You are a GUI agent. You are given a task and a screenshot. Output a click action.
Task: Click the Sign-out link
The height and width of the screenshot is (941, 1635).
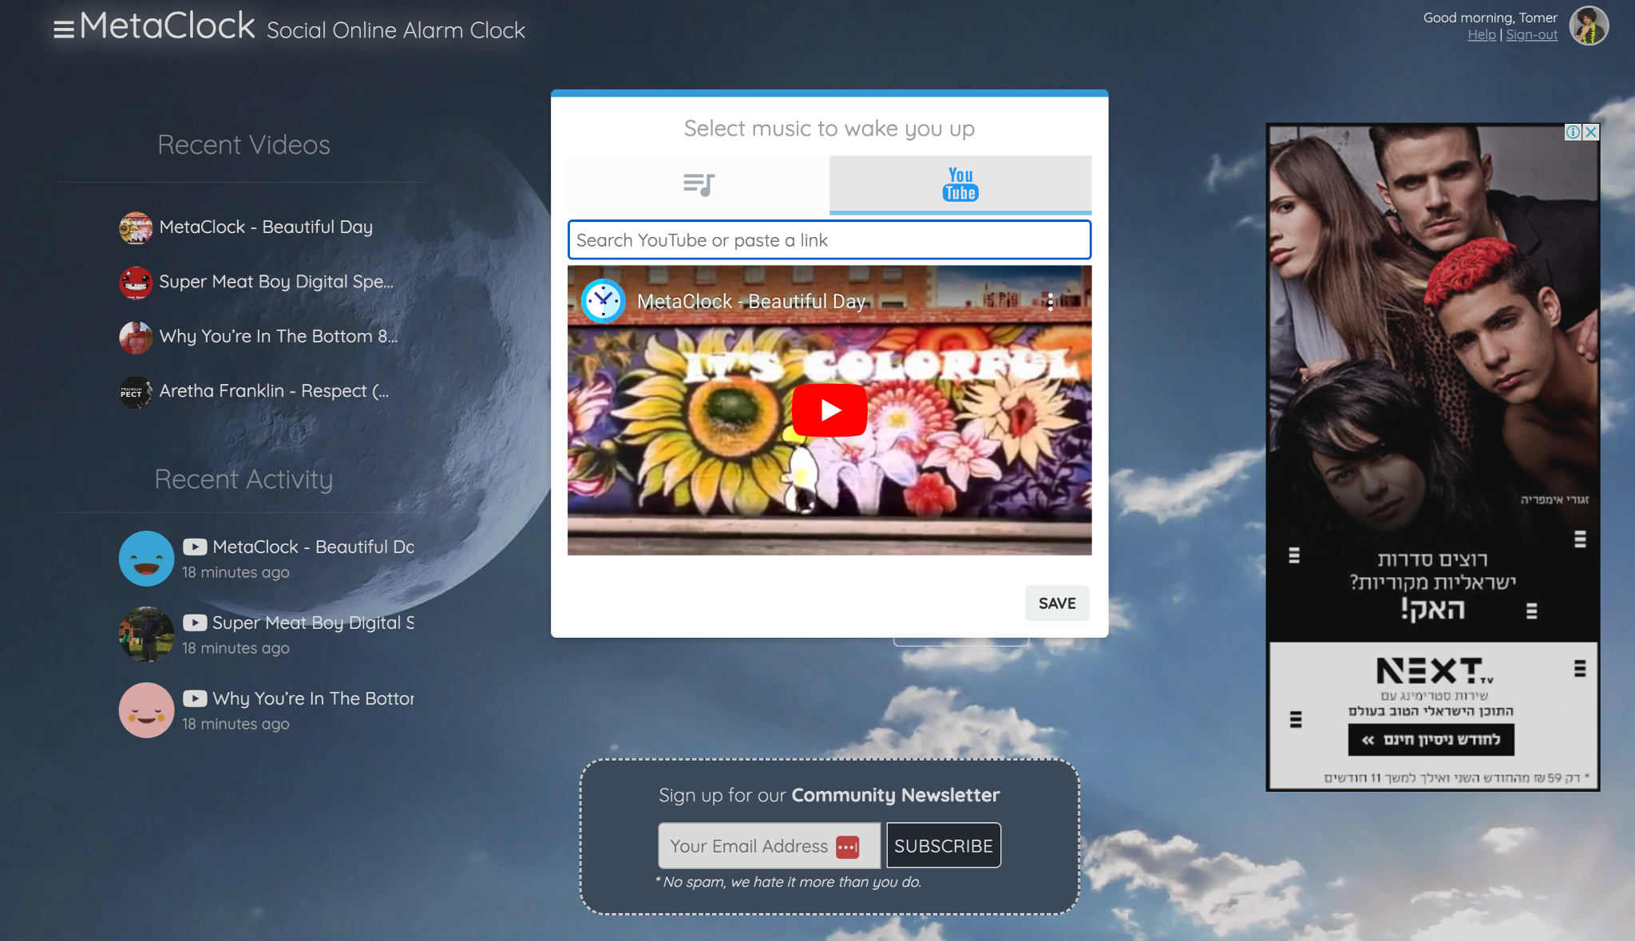[1531, 35]
